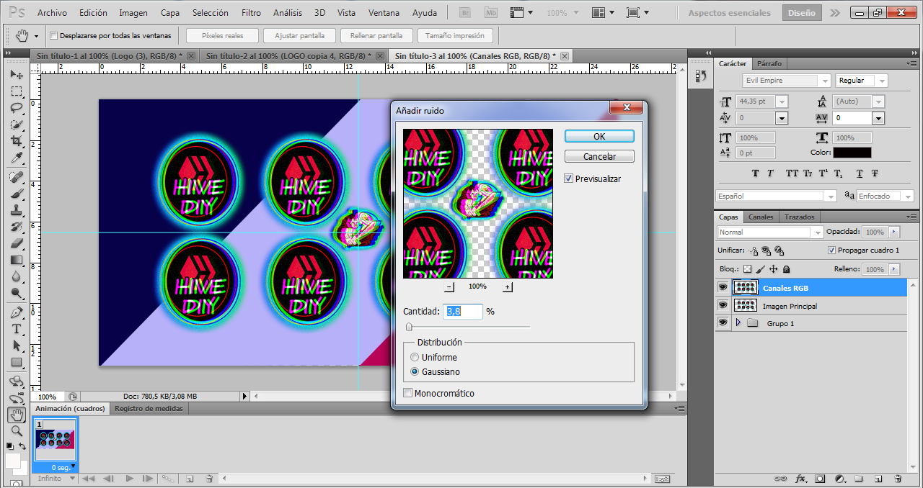The image size is (923, 488).
Task: Click the Rellenar pantalla button
Action: 376,35
